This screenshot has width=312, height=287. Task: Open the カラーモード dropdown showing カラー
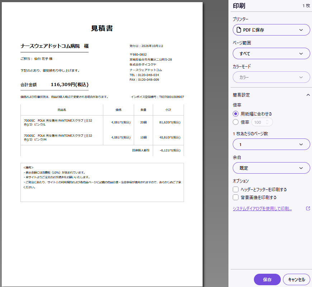pos(271,77)
